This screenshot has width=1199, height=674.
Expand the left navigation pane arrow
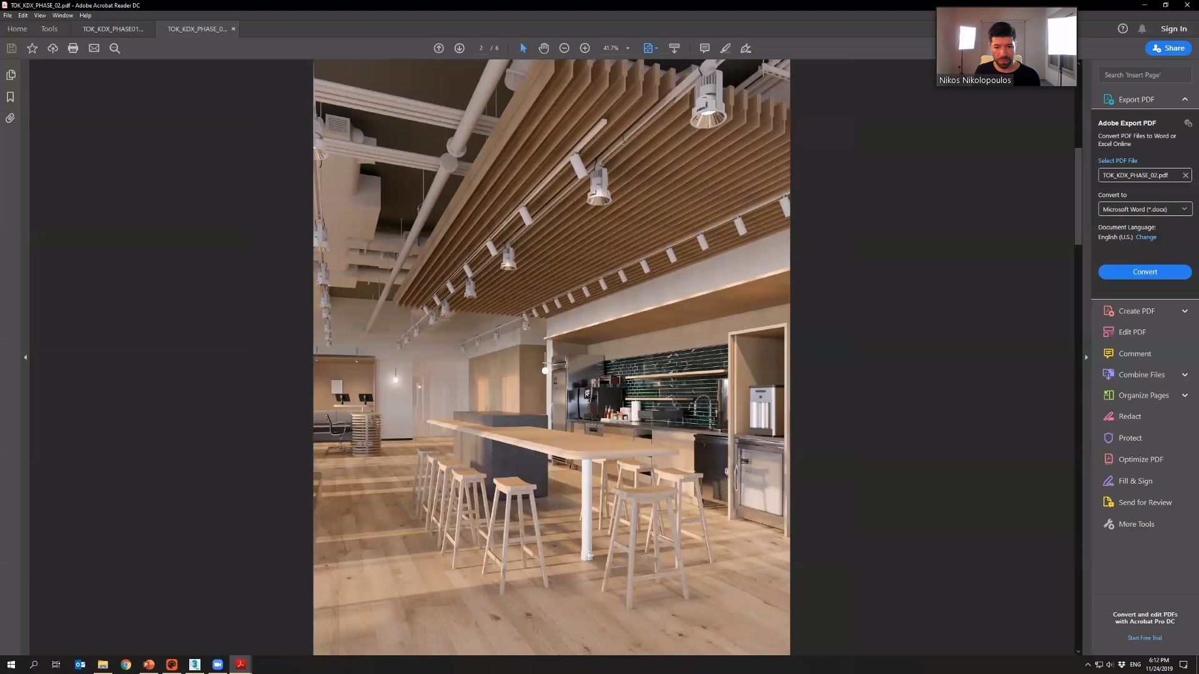tap(26, 357)
